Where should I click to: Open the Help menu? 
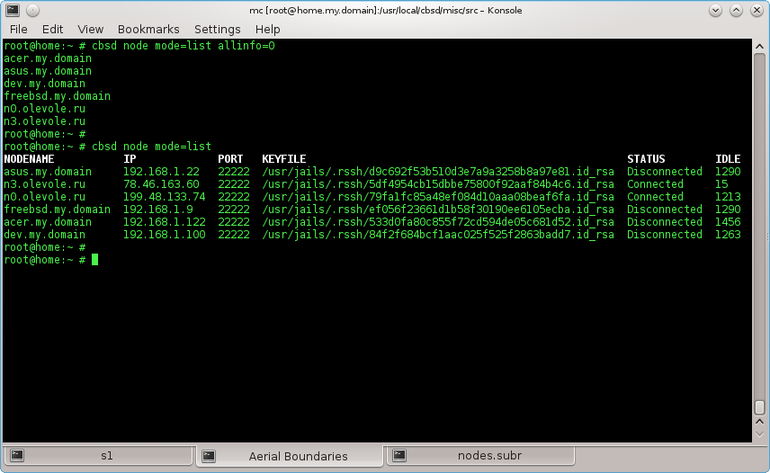pyautogui.click(x=268, y=30)
